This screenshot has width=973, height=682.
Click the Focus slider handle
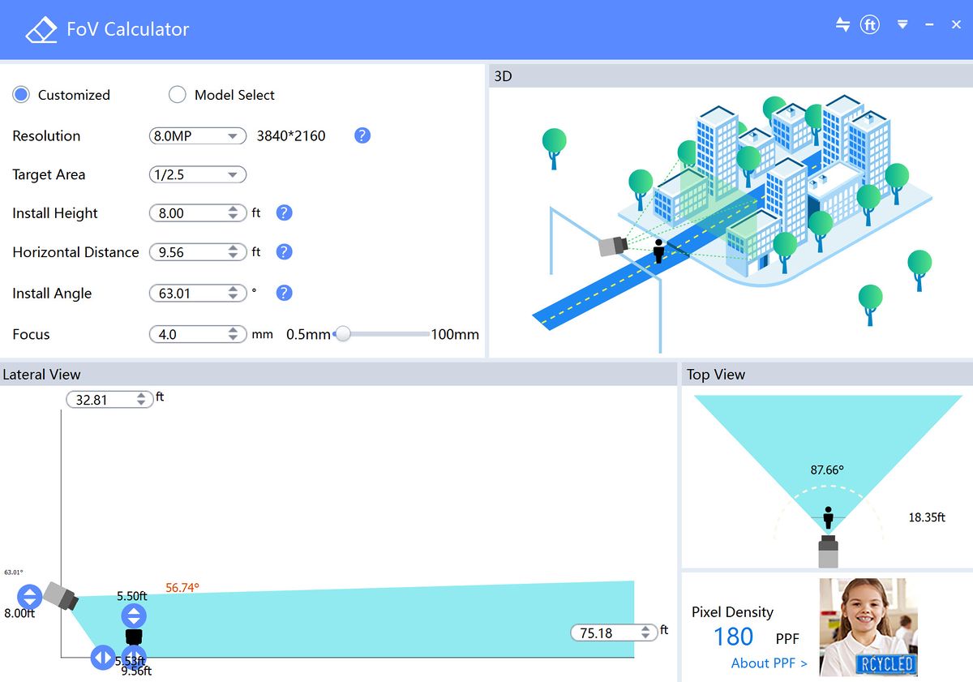(x=343, y=333)
